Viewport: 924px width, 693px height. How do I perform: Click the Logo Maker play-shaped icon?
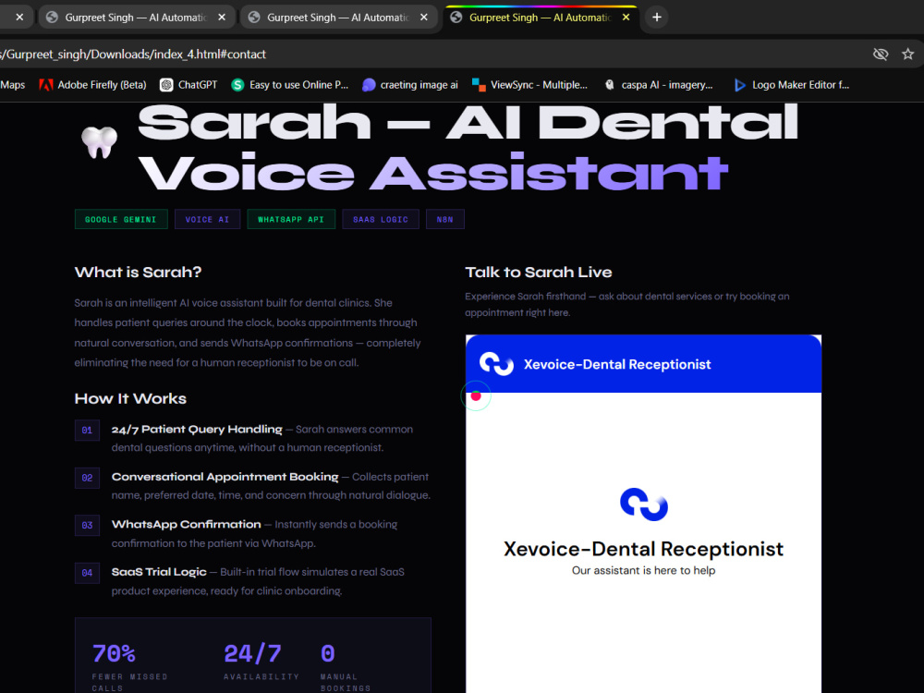click(x=739, y=85)
